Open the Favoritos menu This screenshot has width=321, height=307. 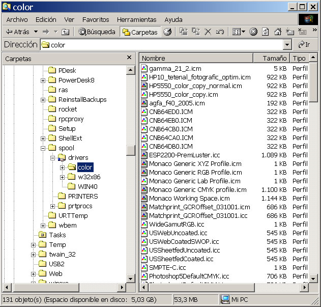96,19
